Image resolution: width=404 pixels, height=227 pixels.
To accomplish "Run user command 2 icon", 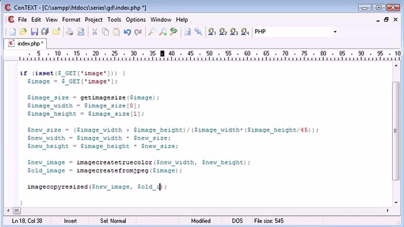I will (x=223, y=32).
